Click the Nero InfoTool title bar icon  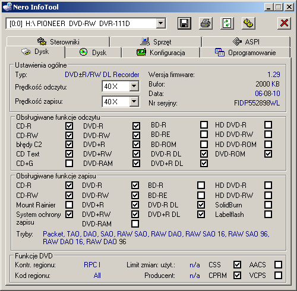click(7, 7)
